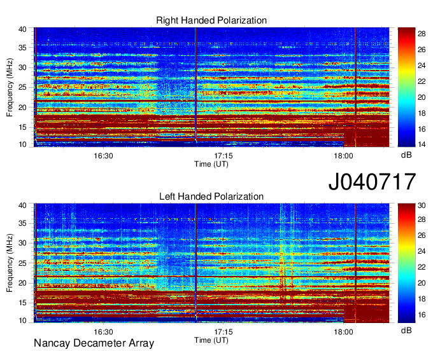Viewport: 433px width, 351px height.
Task: Click the upper plot's 'Time (UT)' label
Action: tap(211, 164)
